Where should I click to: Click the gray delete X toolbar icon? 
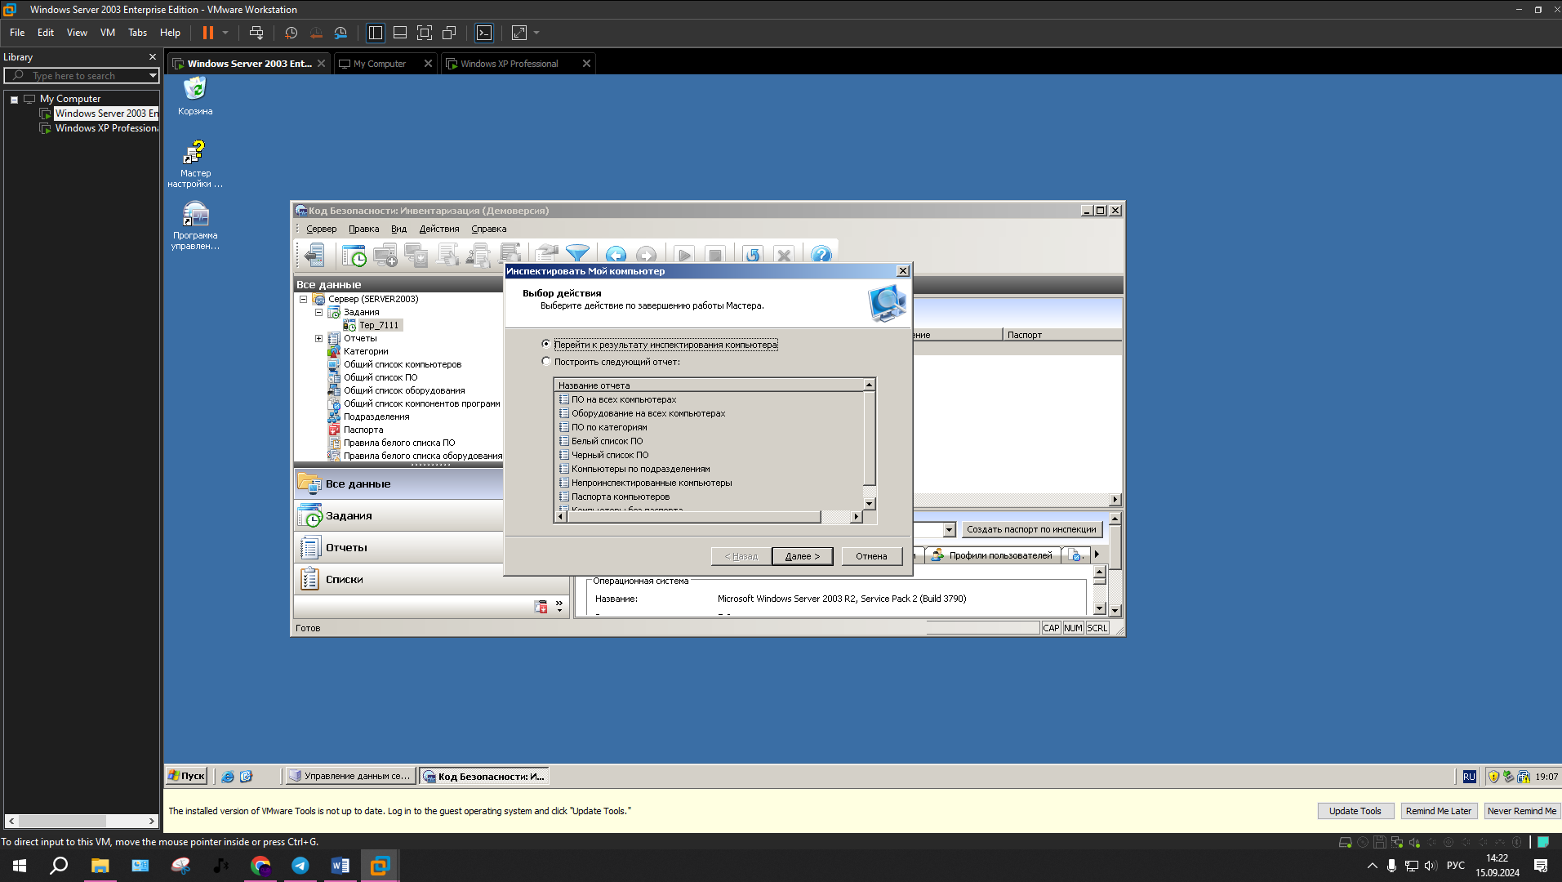(x=784, y=255)
